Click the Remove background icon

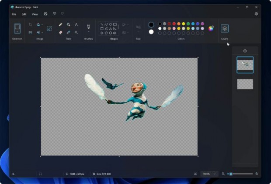30,32
